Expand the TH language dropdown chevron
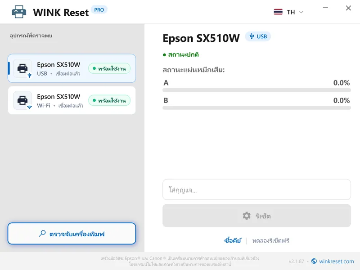This screenshot has width=360, height=270. (301, 12)
